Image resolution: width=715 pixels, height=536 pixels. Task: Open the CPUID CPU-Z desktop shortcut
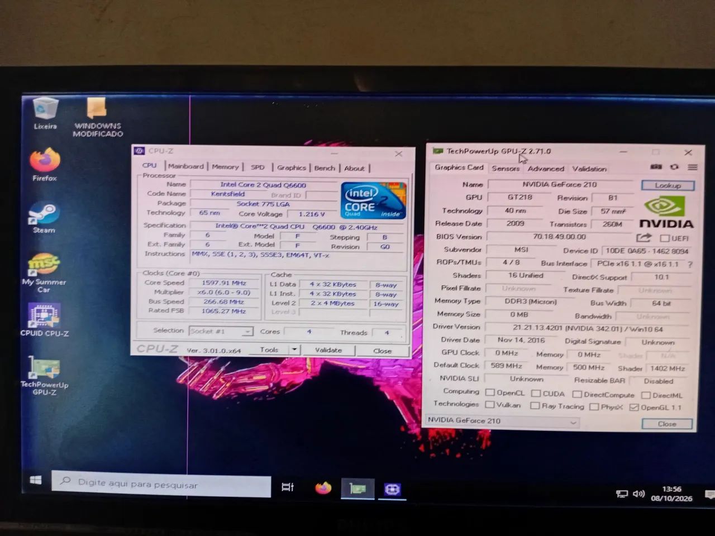(x=44, y=320)
